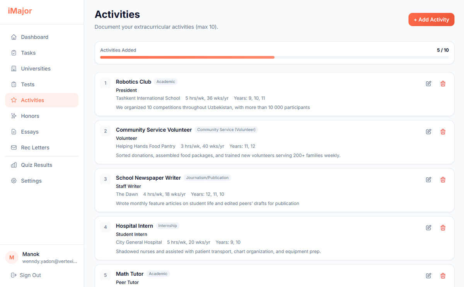Screen dimensions: 464x287
Task: Sign out of iMajor
Action: pyautogui.click(x=26, y=275)
